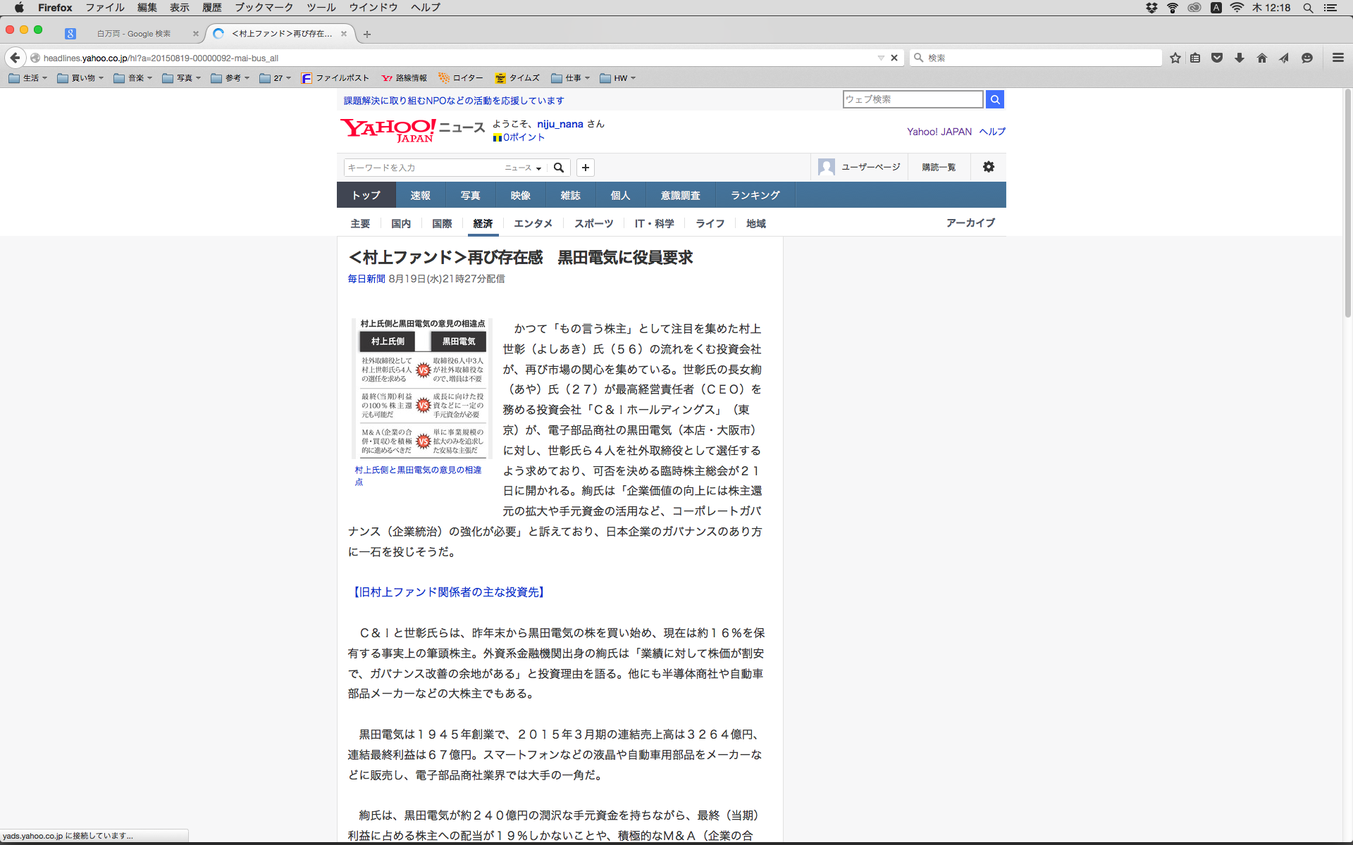Stop loading with the X button
This screenshot has height=845, width=1353.
894,58
